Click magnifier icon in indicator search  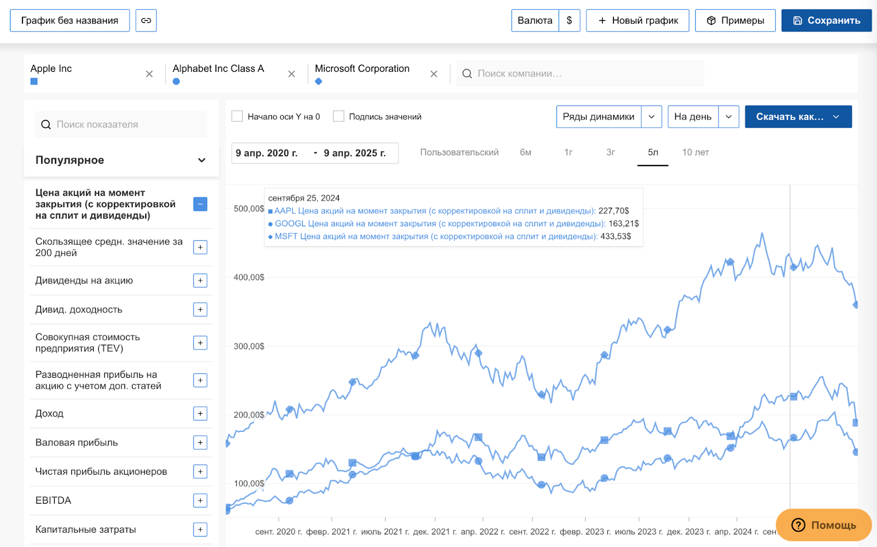point(46,124)
